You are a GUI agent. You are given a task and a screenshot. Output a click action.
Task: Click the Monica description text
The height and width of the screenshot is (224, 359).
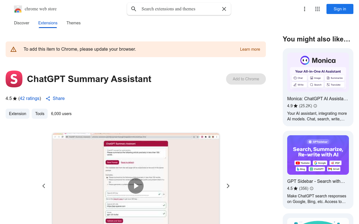[x=317, y=116]
